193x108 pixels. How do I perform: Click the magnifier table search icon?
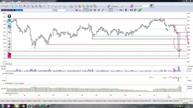[55, 10]
